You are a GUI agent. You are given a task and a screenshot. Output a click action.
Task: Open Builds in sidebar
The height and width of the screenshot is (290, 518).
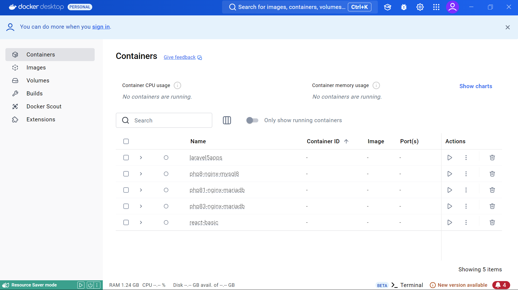[x=50, y=94]
